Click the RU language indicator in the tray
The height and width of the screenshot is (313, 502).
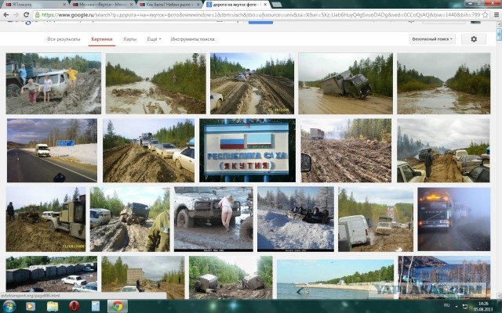pyautogui.click(x=446, y=306)
